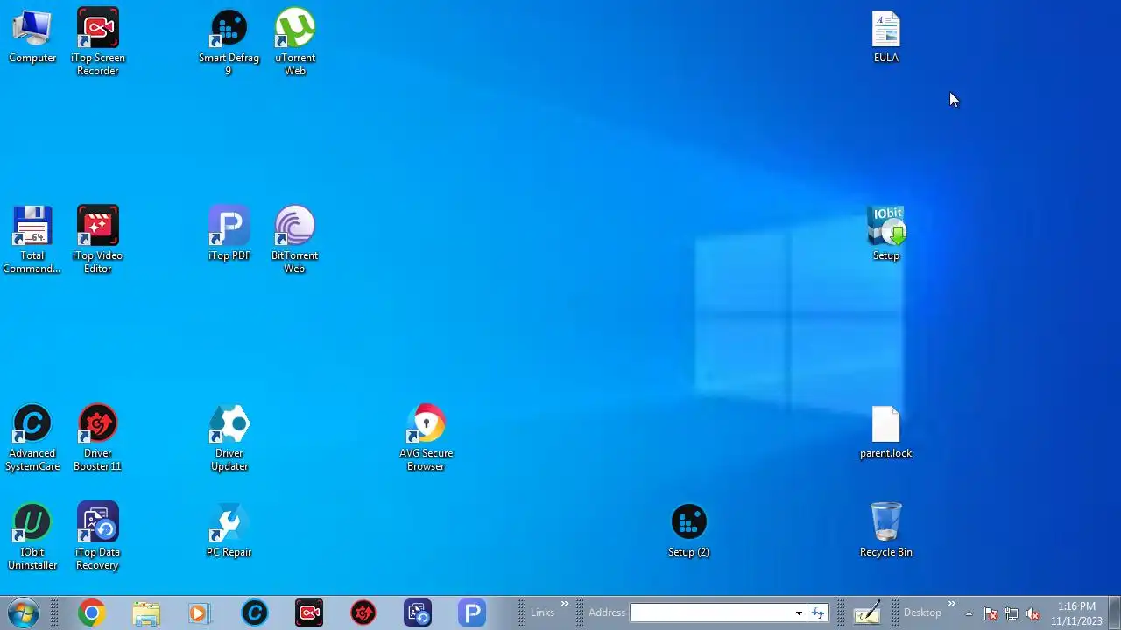Open the network status tray icon
This screenshot has width=1121, height=630.
click(1012, 613)
